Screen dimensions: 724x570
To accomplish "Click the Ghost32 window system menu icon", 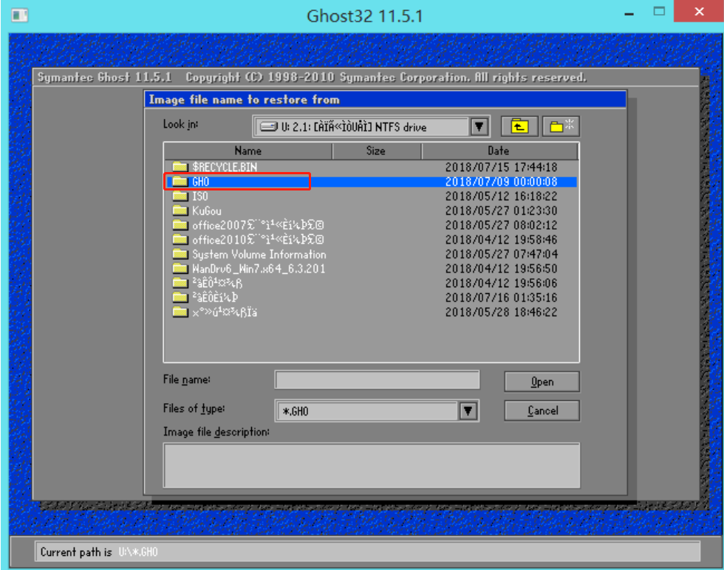I will pyautogui.click(x=20, y=16).
